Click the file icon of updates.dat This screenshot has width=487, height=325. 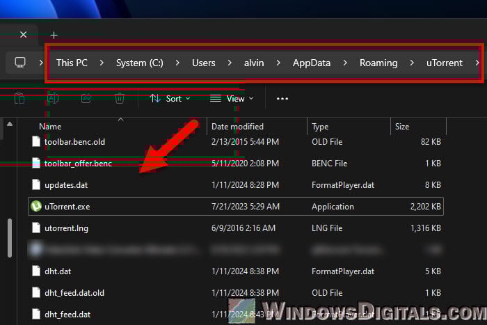coord(36,184)
